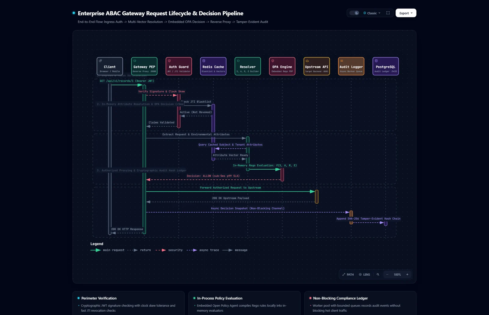
Task: Select the Client participant node
Action: point(110,66)
